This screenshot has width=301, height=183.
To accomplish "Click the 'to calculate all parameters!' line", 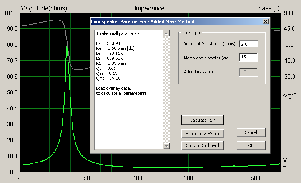I will point(121,93).
